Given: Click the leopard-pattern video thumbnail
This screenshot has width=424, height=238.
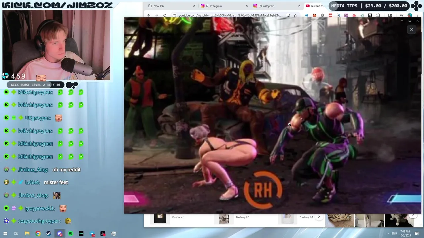Looking at the screenshot, I should 340,220.
